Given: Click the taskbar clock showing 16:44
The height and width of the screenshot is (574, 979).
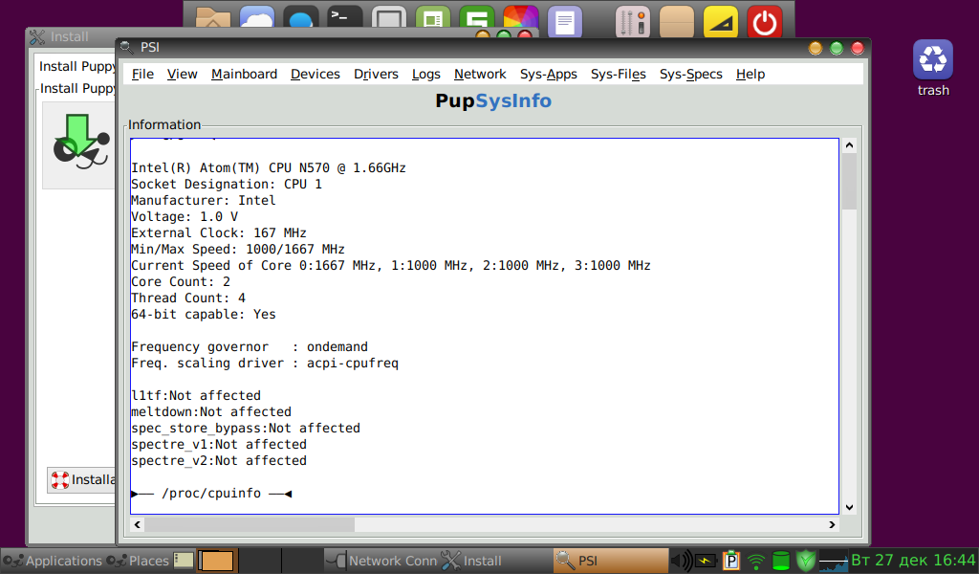Looking at the screenshot, I should pos(913,560).
